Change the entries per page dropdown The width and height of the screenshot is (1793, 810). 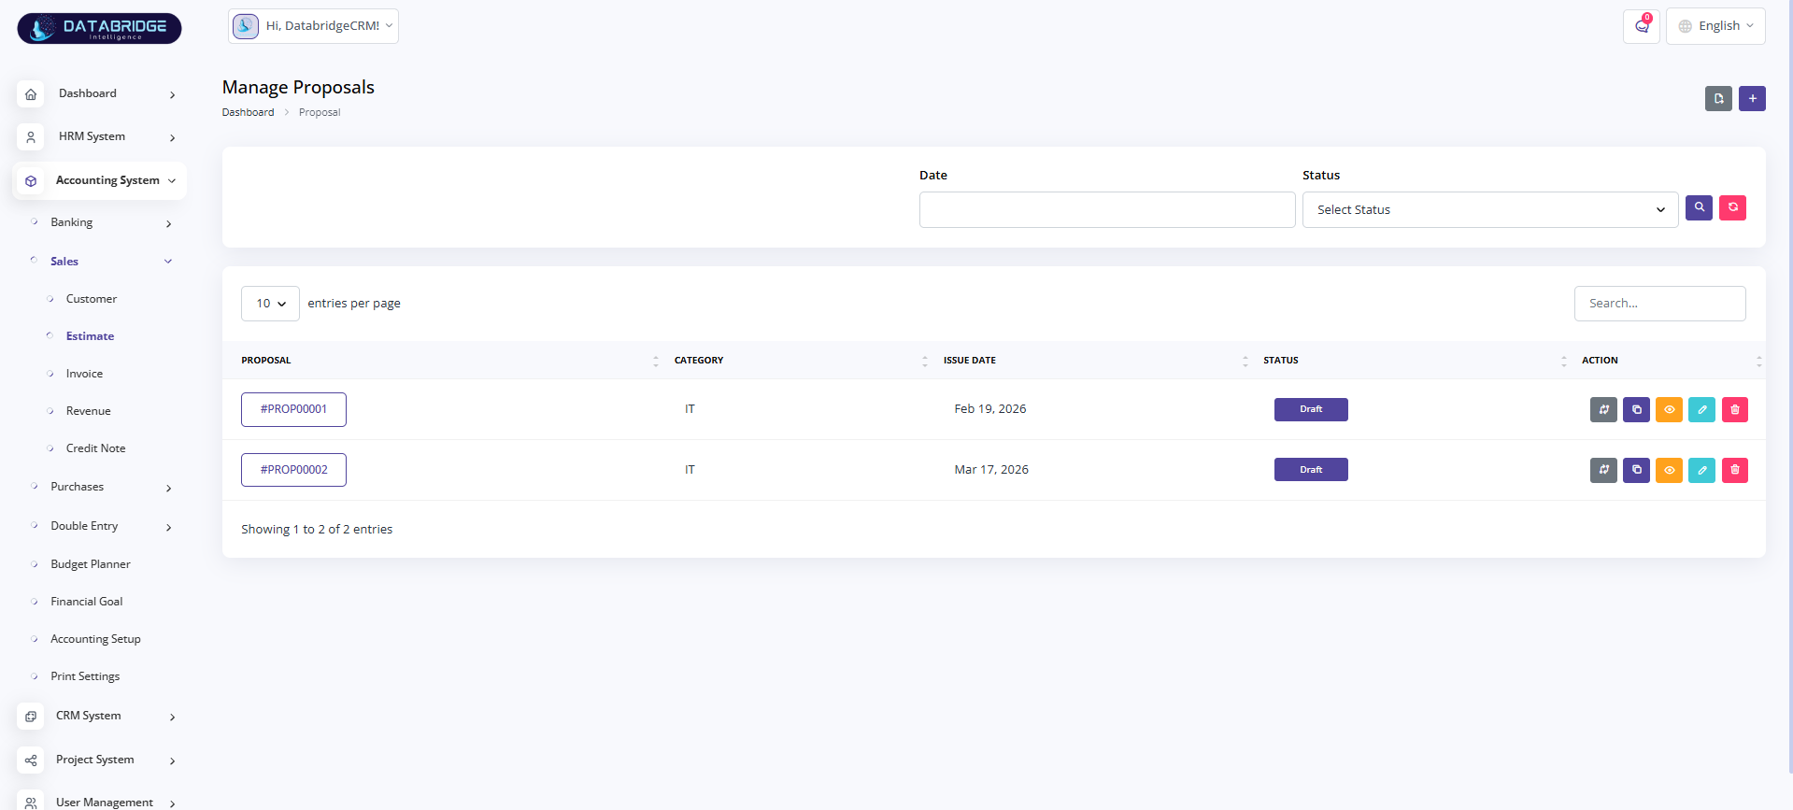(x=270, y=304)
